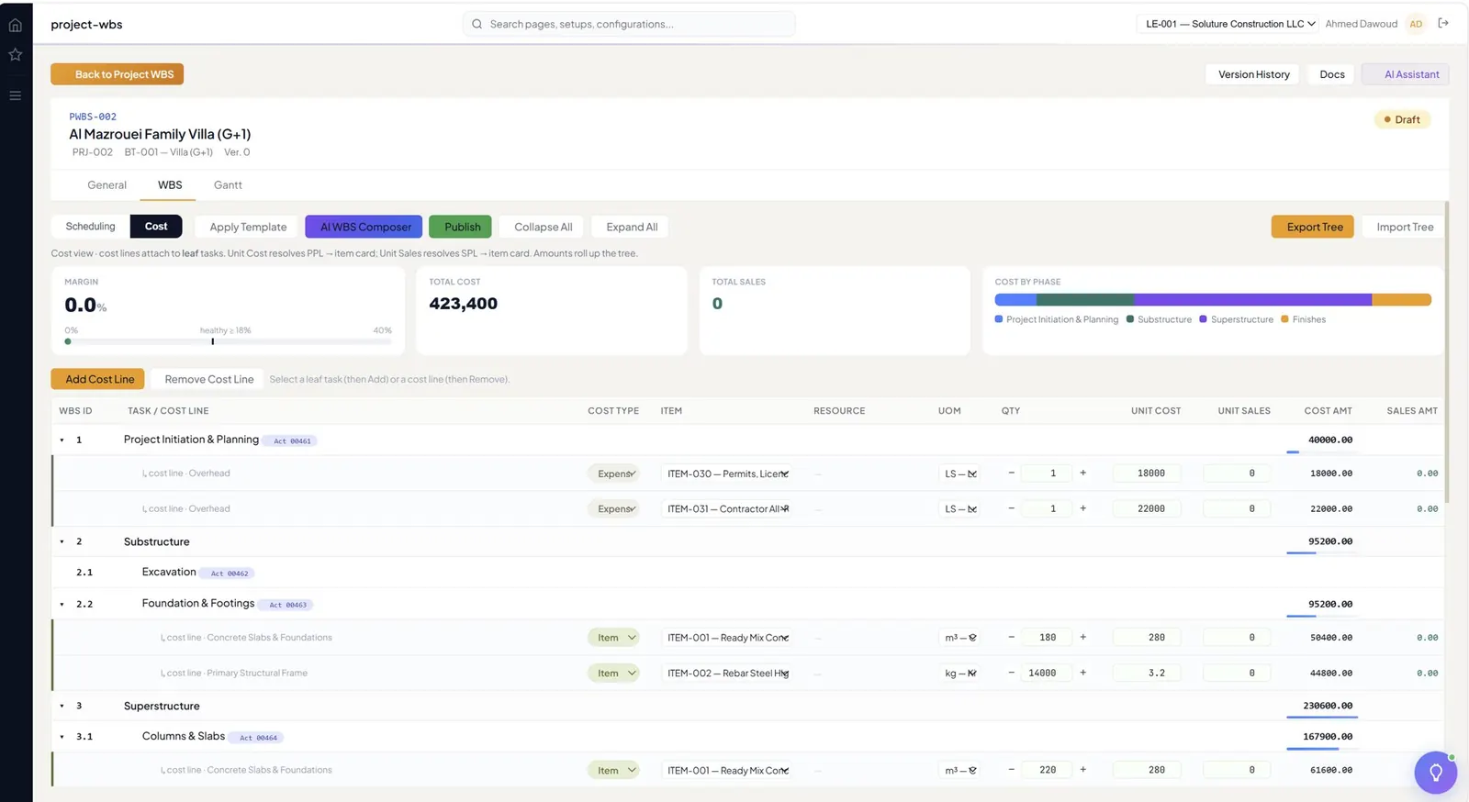Click the margin gauge track
1469x802 pixels.
click(229, 341)
